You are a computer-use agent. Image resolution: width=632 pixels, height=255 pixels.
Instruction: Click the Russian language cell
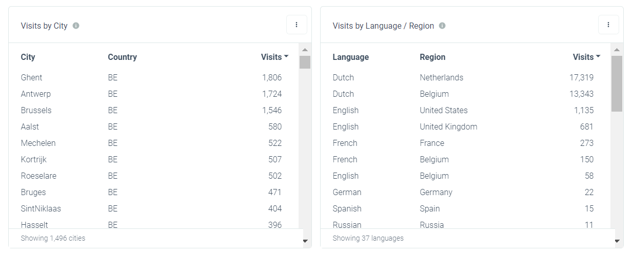(347, 224)
